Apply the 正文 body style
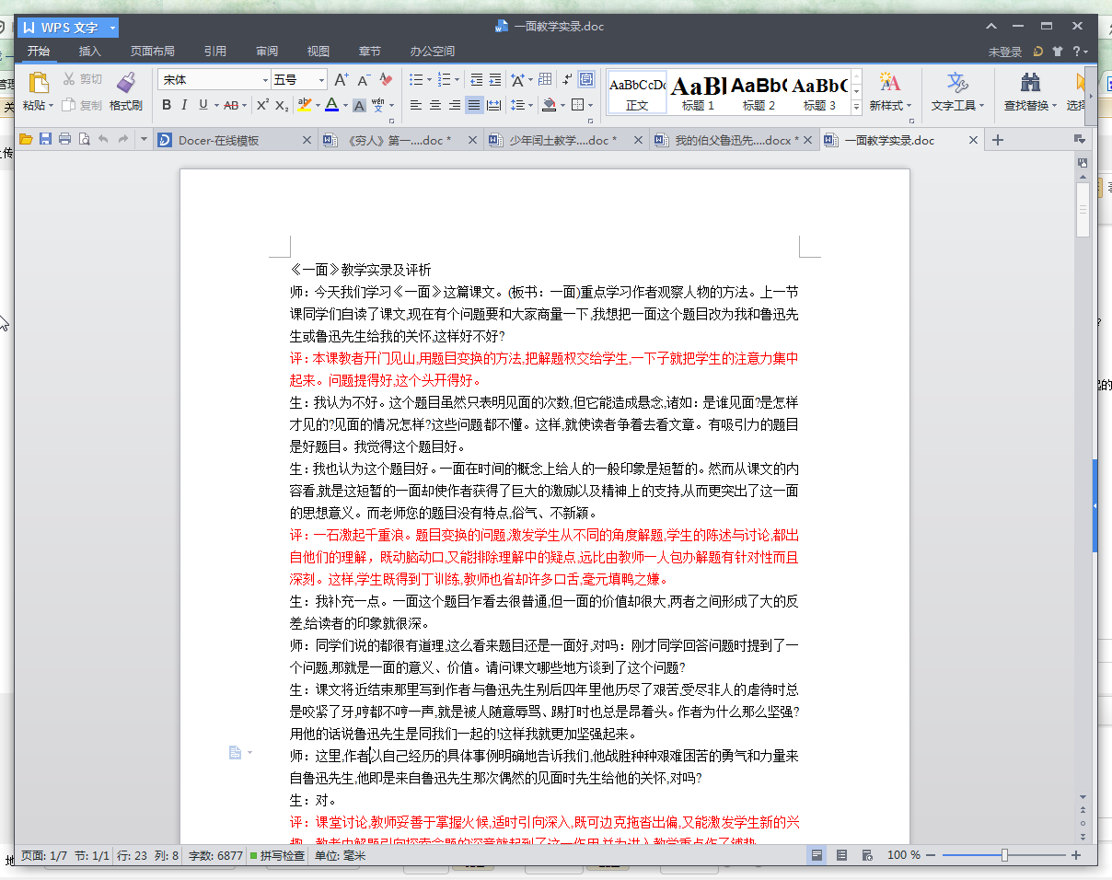 pyautogui.click(x=637, y=92)
